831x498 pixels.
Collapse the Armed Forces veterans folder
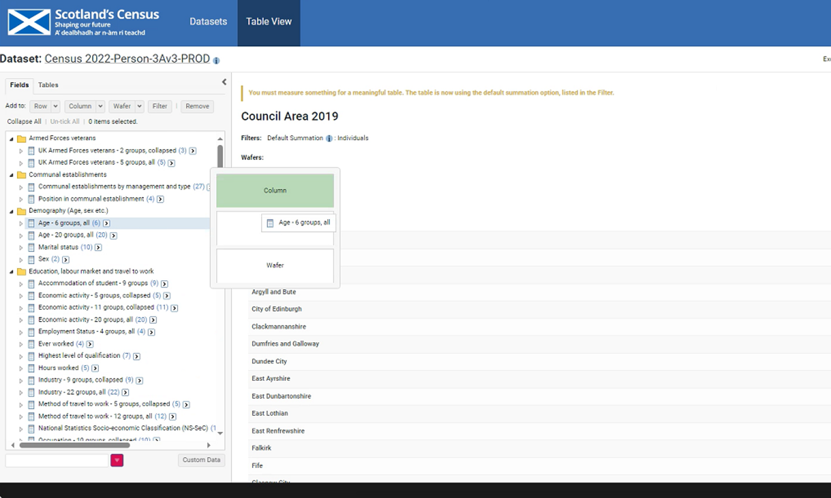[11, 138]
